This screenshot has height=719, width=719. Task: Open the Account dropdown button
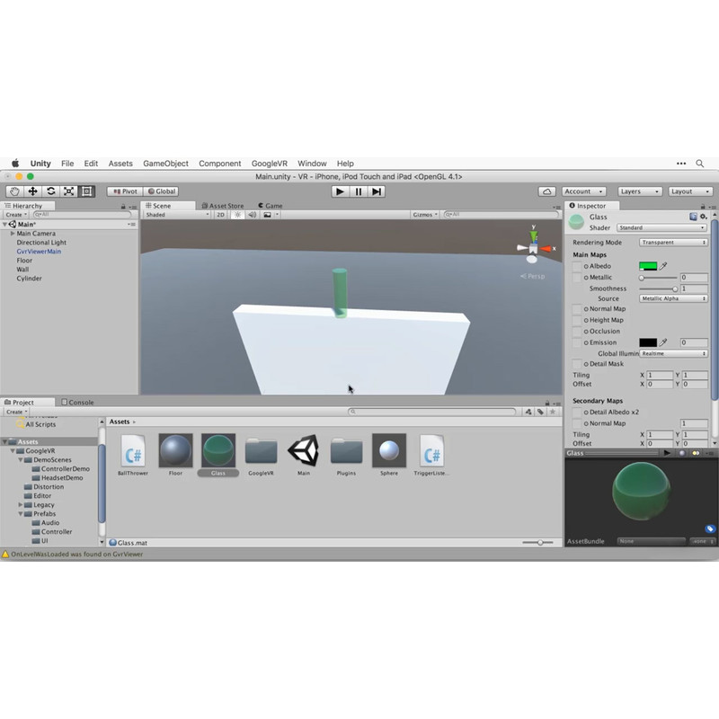pos(585,191)
